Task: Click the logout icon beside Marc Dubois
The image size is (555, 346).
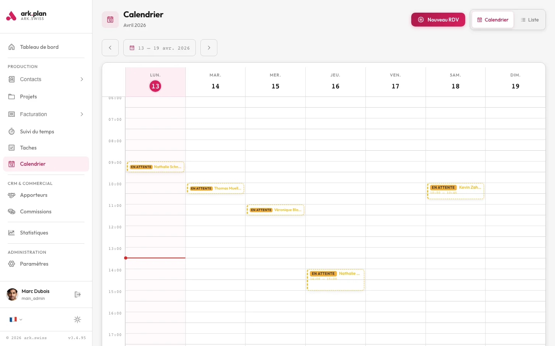Action: pyautogui.click(x=77, y=294)
